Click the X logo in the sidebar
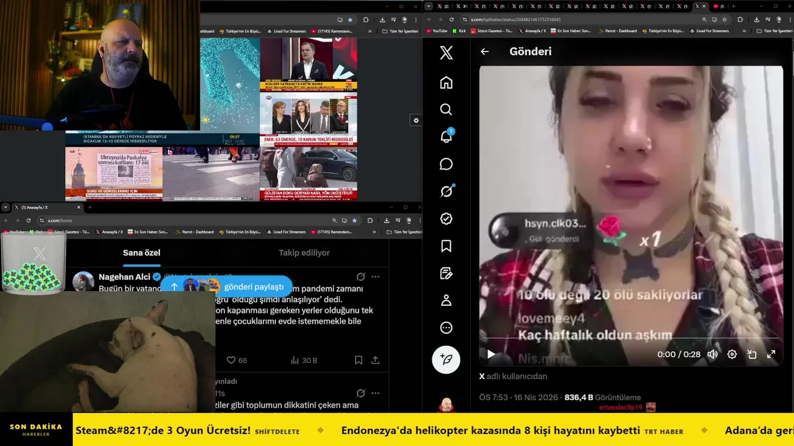This screenshot has height=446, width=794. point(446,53)
